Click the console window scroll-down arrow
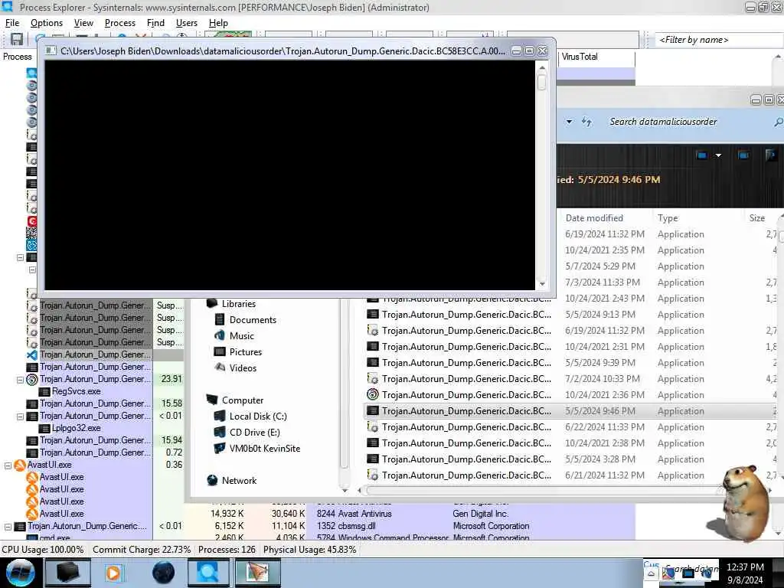The image size is (784, 588). [x=542, y=284]
